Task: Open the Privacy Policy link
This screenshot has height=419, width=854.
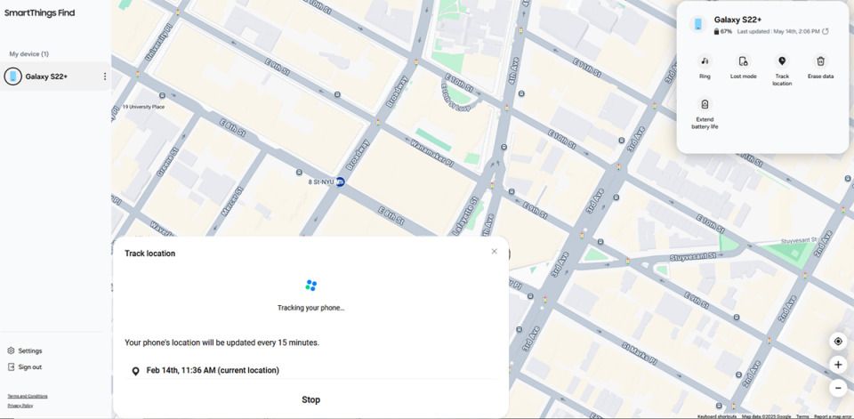Action: tap(20, 406)
